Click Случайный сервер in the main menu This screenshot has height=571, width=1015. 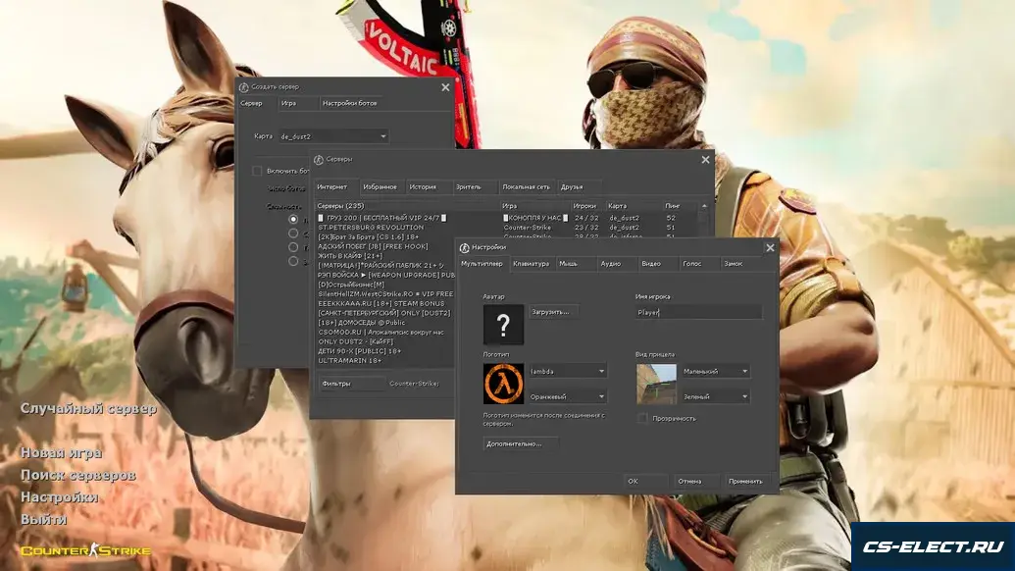tap(88, 408)
